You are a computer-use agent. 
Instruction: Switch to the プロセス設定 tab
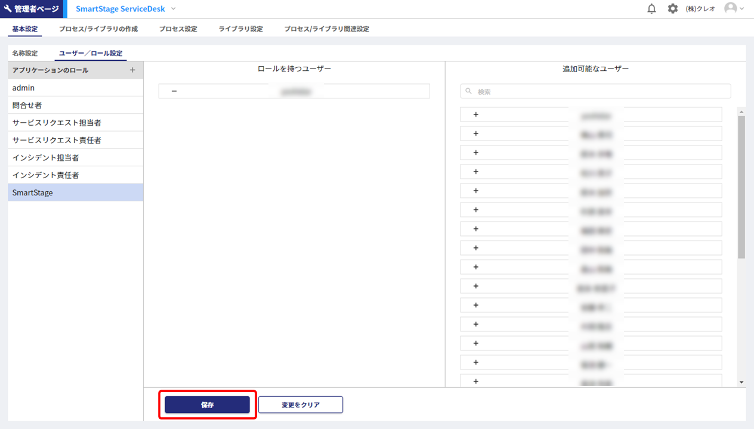click(178, 29)
